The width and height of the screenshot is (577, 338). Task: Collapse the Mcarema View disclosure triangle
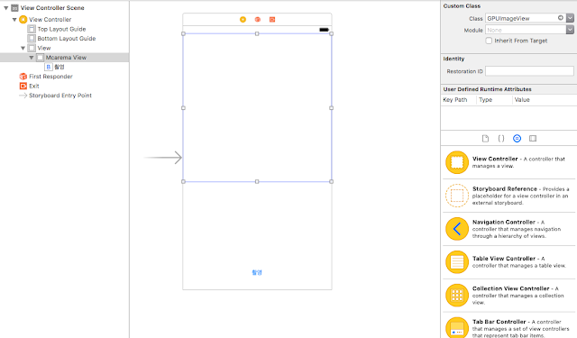point(32,58)
